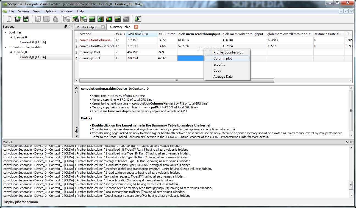
Task: Open the Window menu
Action: coord(66,11)
